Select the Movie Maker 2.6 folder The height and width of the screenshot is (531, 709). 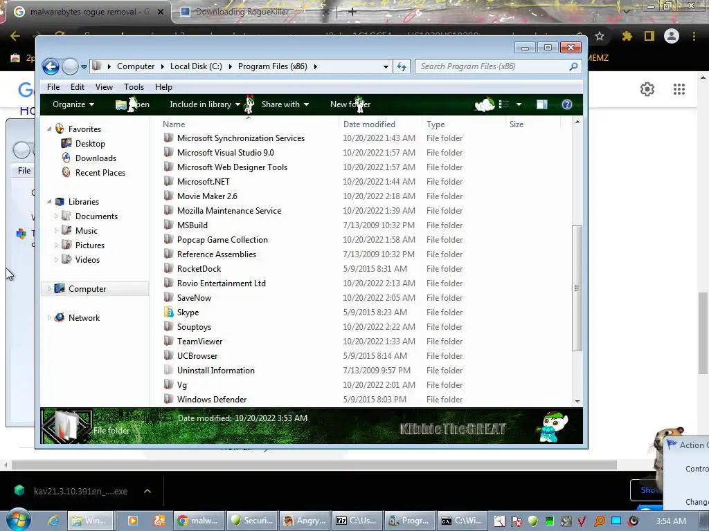pos(207,196)
